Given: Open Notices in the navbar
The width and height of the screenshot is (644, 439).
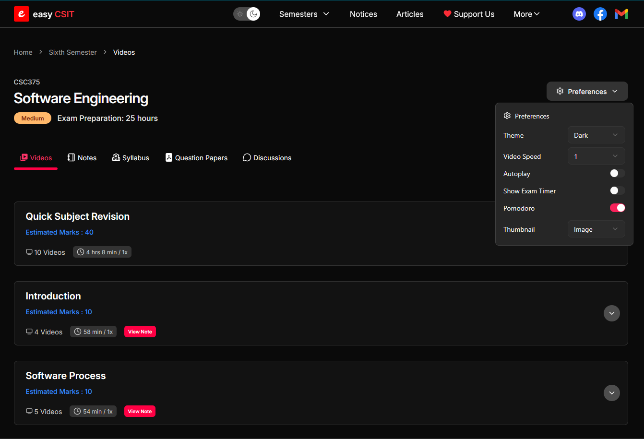Looking at the screenshot, I should (363, 14).
